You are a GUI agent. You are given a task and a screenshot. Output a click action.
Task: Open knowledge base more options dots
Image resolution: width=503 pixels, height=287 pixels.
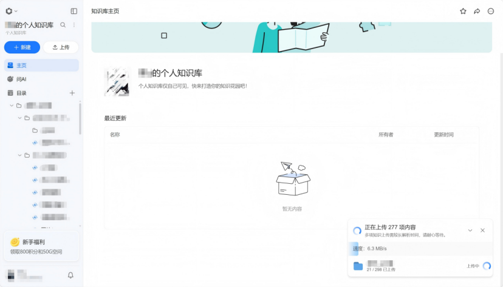74,25
